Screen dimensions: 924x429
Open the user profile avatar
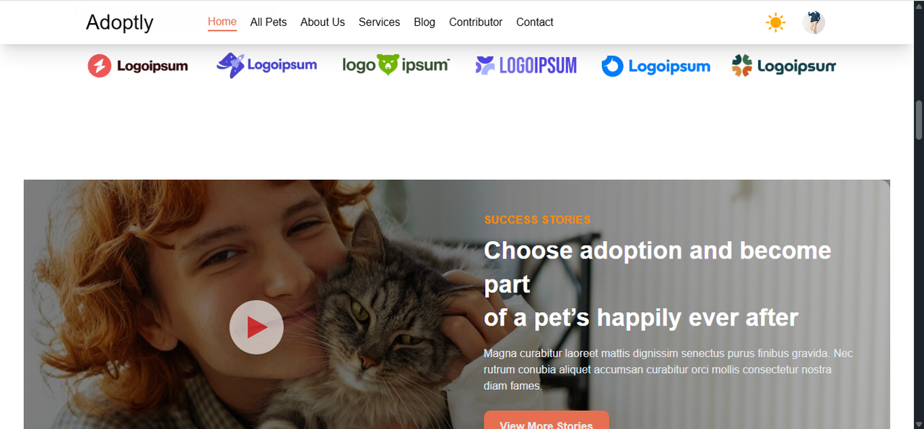814,22
